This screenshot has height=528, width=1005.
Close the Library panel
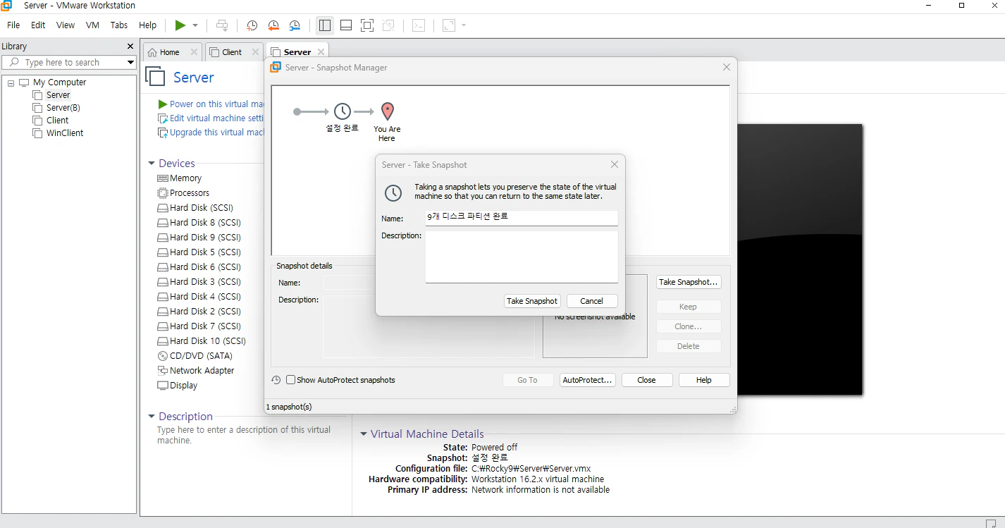point(130,47)
